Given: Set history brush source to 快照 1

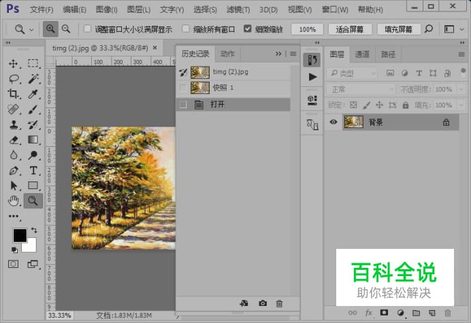Looking at the screenshot, I should 182,88.
